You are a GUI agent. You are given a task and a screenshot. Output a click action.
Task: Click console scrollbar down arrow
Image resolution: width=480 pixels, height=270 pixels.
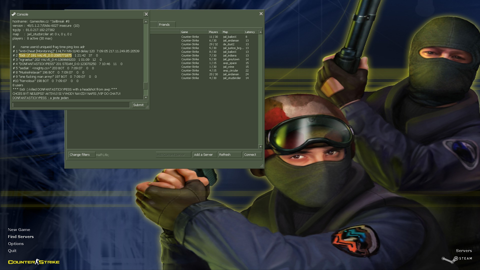coord(145,97)
